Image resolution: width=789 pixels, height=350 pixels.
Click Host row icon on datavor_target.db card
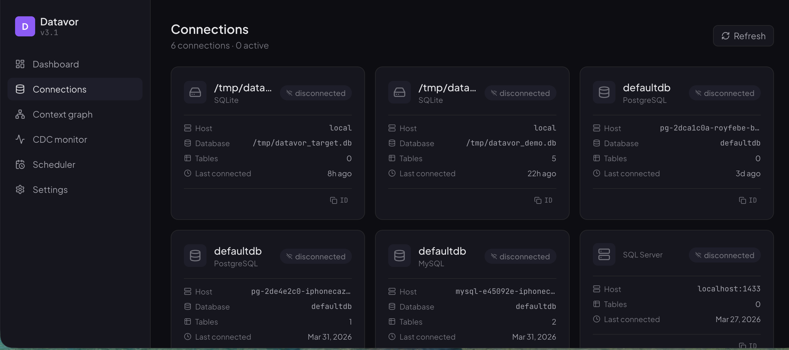pyautogui.click(x=188, y=128)
